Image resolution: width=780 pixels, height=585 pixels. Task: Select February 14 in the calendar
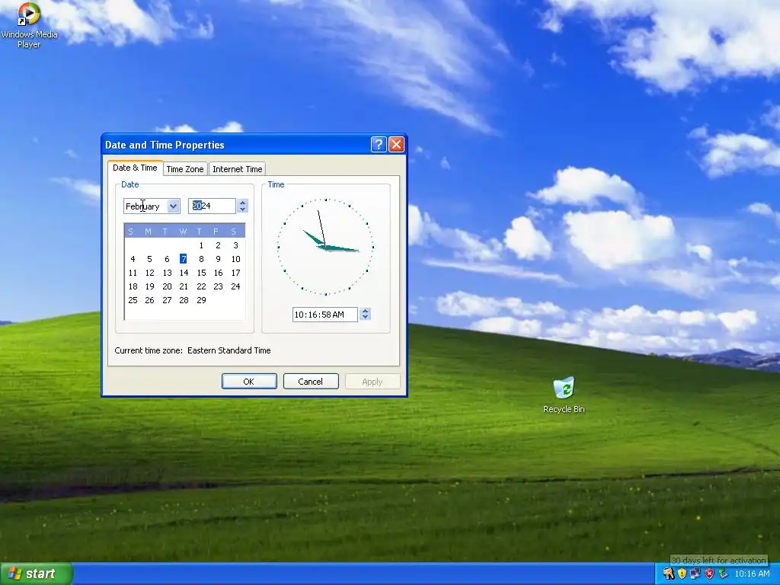[x=184, y=273]
